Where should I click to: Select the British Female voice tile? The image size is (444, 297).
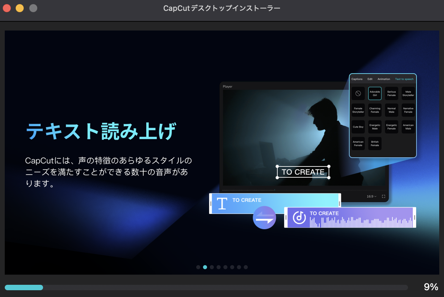[375, 143]
